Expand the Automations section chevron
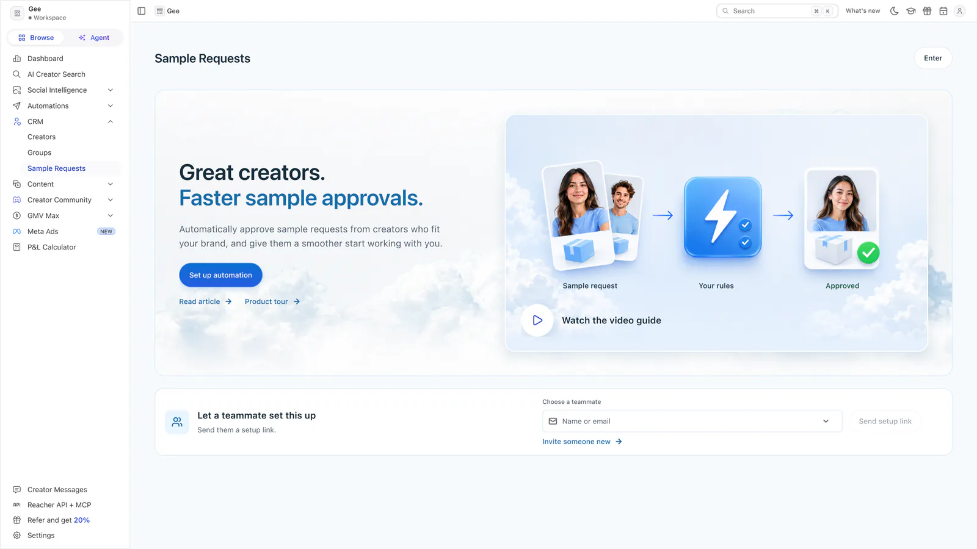977x549 pixels. point(111,106)
